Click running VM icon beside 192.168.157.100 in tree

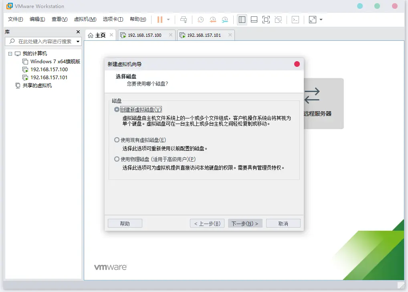click(25, 70)
